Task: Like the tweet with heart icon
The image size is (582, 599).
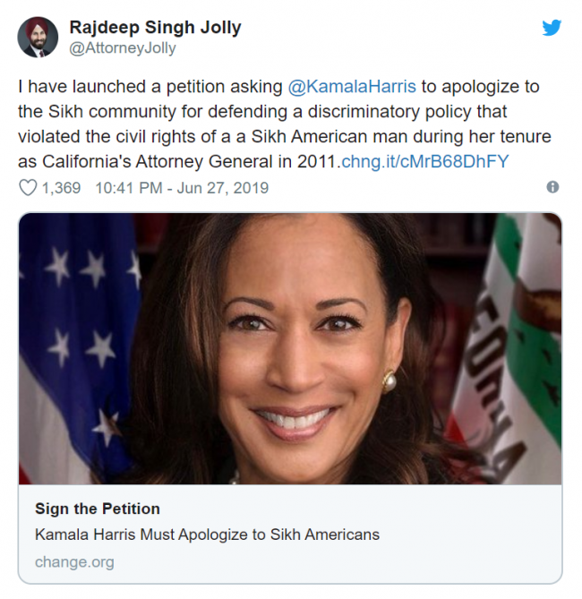Action: pos(28,188)
